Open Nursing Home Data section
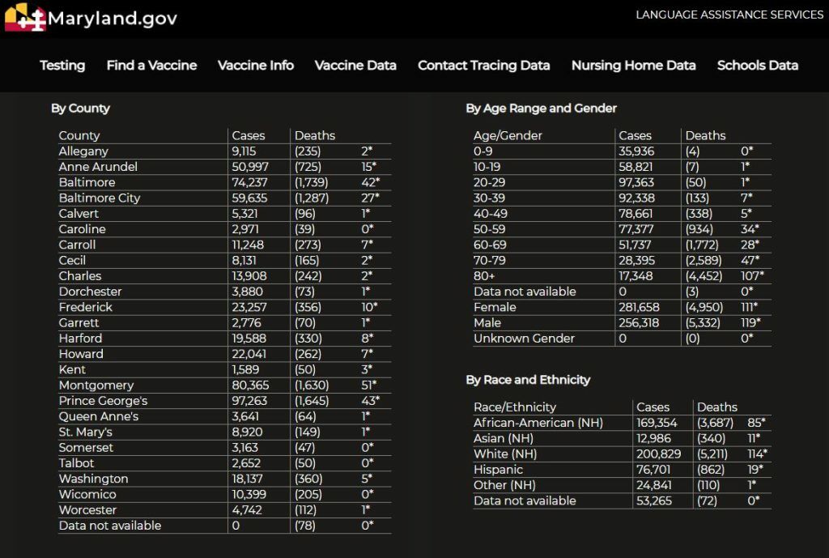This screenshot has height=558, width=829. click(x=633, y=66)
